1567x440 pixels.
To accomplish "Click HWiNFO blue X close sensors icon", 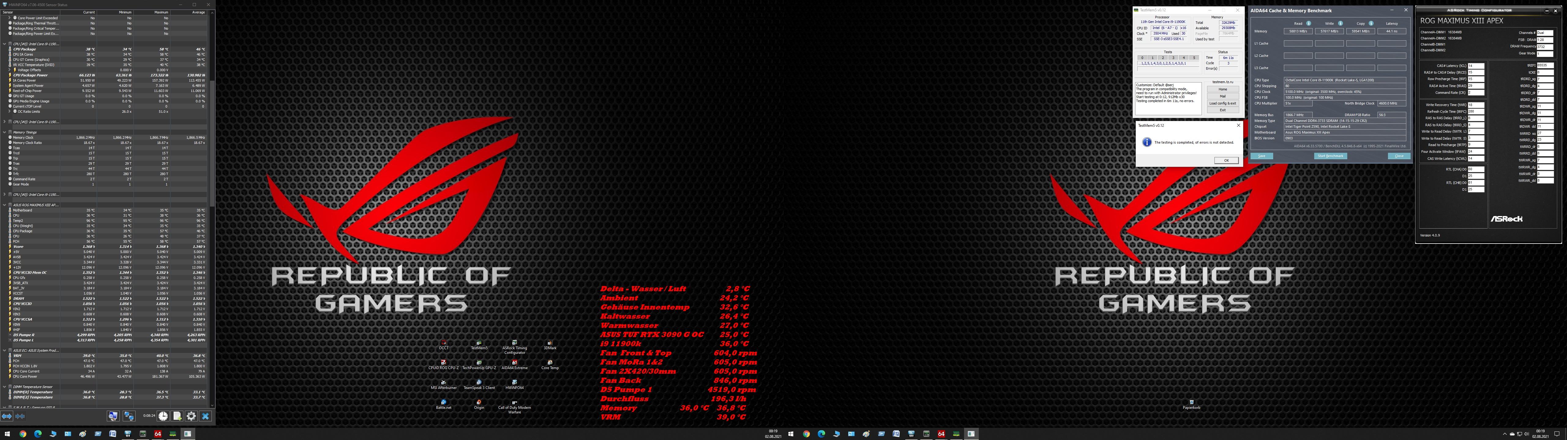I will pyautogui.click(x=206, y=416).
